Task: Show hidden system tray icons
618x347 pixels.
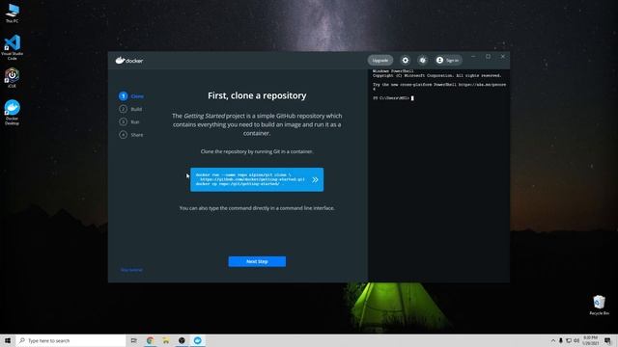Action: (553, 340)
